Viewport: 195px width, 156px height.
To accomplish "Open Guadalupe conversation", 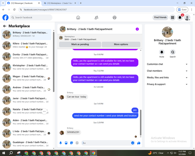I will coord(26,144).
